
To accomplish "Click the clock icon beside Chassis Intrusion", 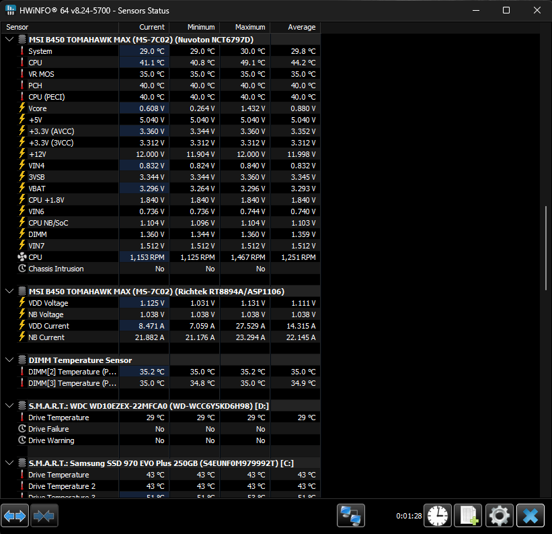I will click(22, 268).
